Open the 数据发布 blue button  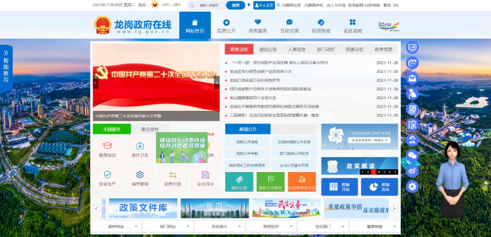click(379, 187)
